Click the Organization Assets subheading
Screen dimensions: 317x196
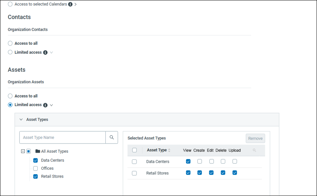(26, 82)
